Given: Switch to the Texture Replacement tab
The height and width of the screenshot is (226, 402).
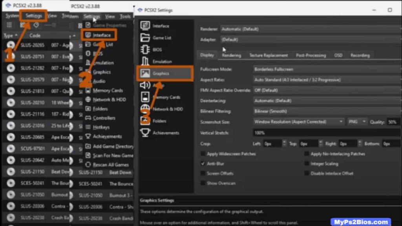Looking at the screenshot, I should coord(269,55).
